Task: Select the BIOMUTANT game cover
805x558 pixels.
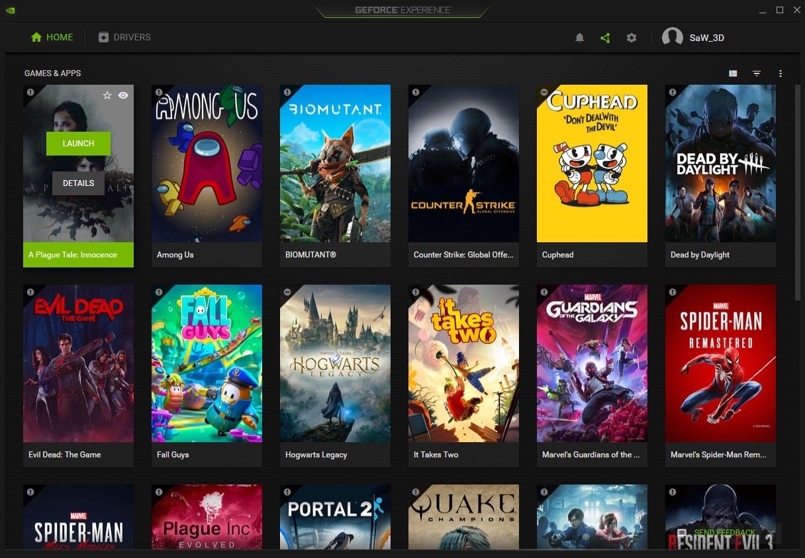Action: pyautogui.click(x=335, y=163)
